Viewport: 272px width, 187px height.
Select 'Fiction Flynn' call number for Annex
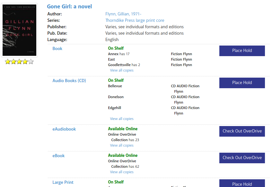click(181, 54)
